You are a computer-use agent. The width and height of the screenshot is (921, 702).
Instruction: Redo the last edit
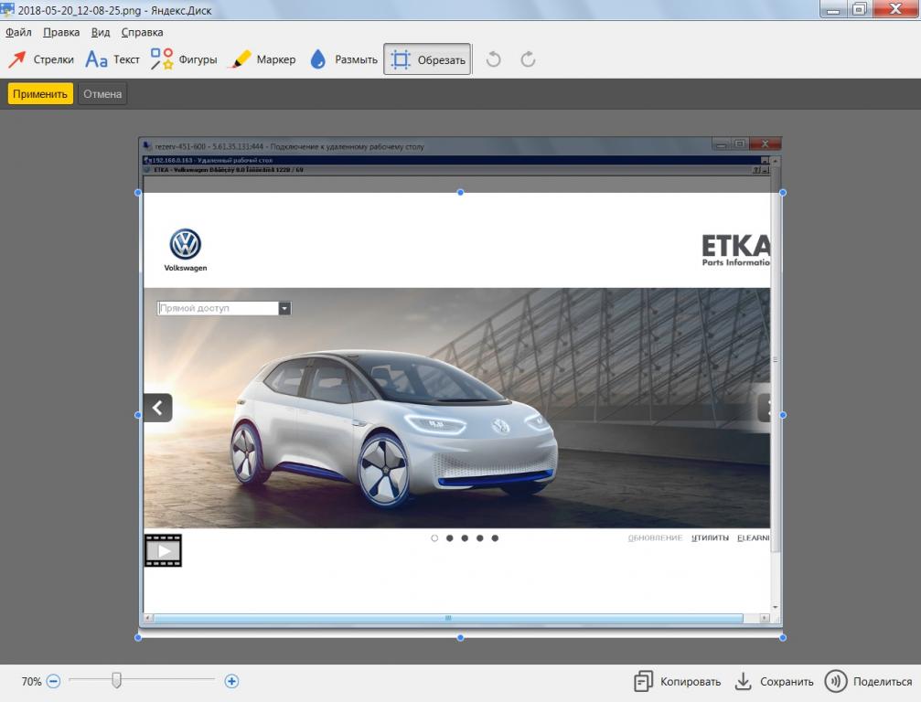tap(528, 59)
